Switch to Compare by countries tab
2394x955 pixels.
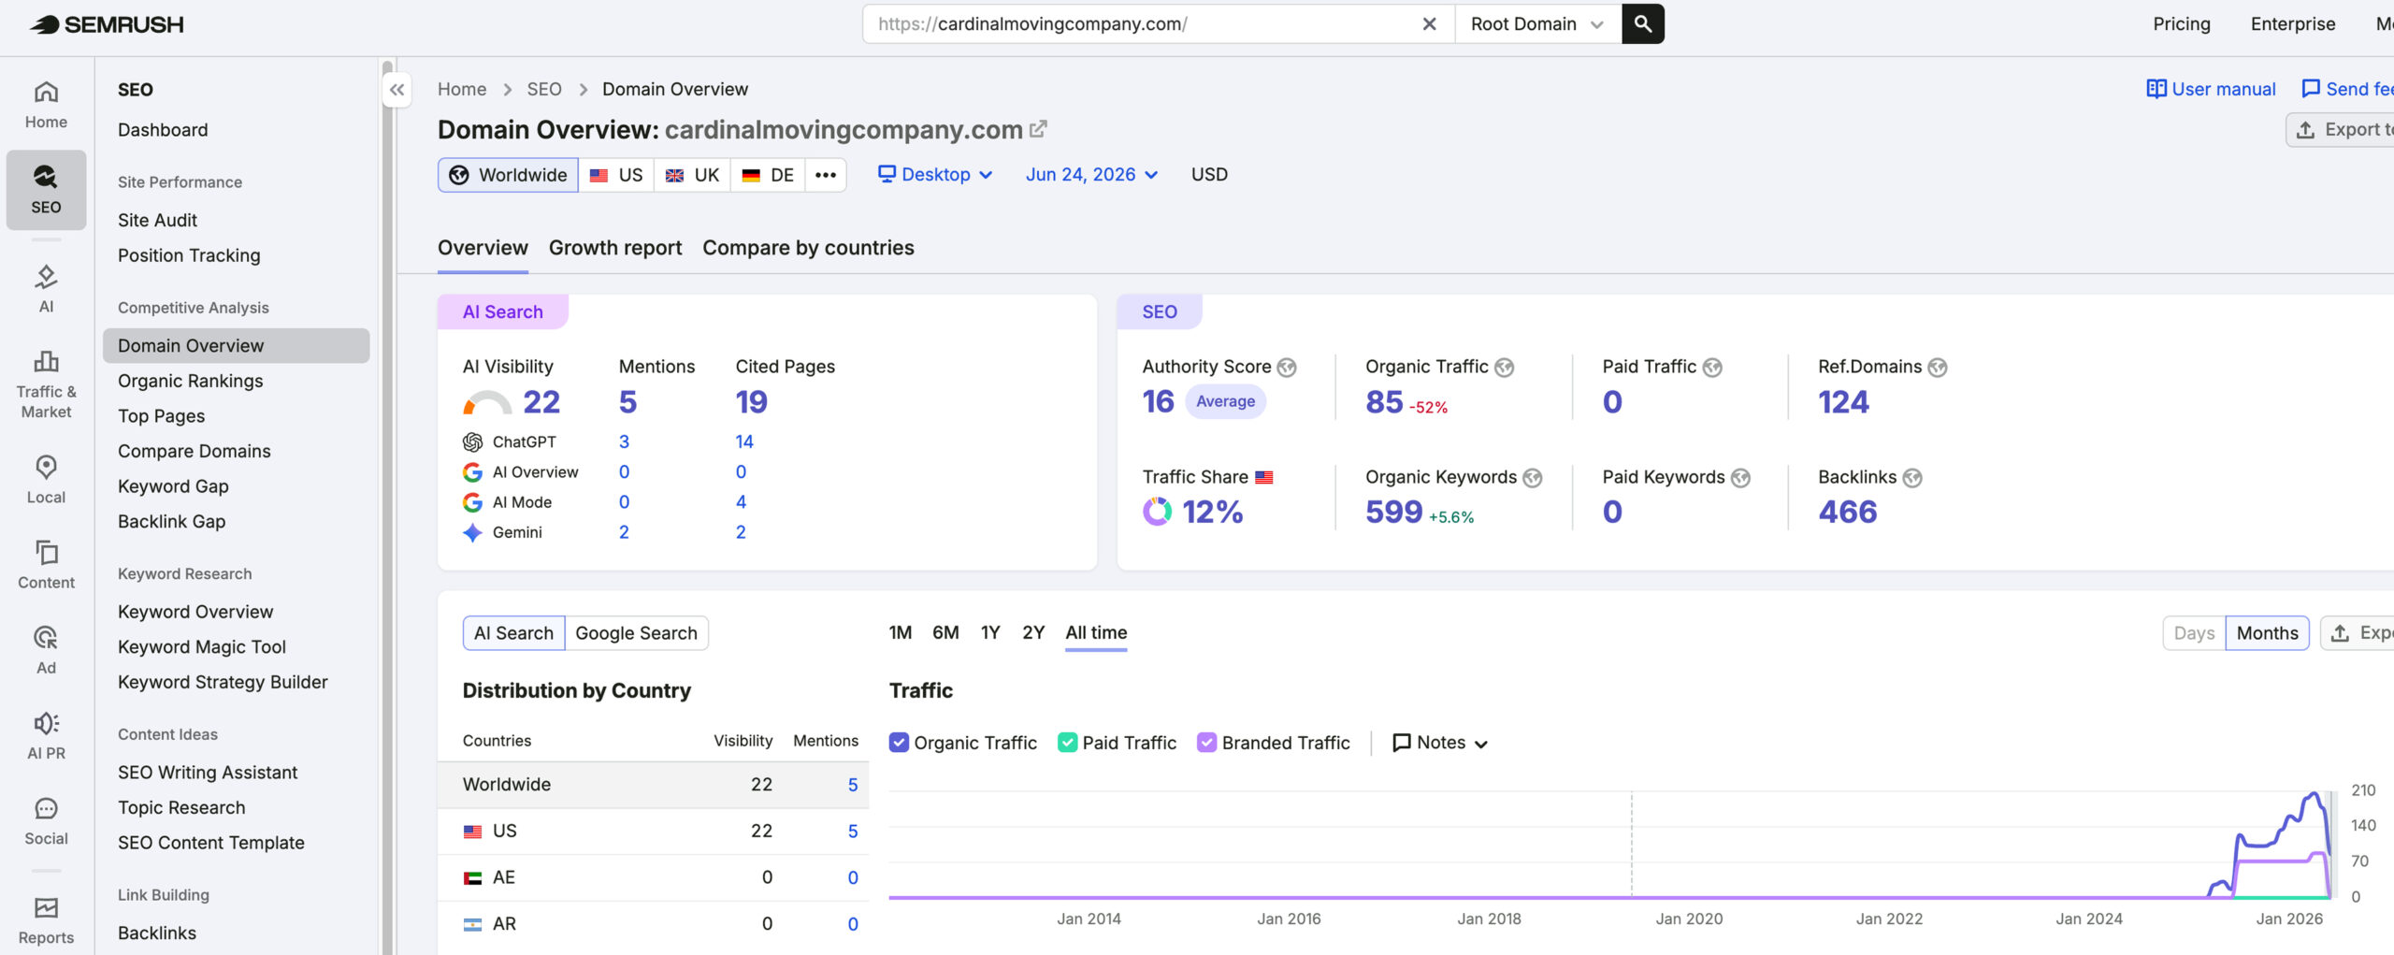coord(808,248)
